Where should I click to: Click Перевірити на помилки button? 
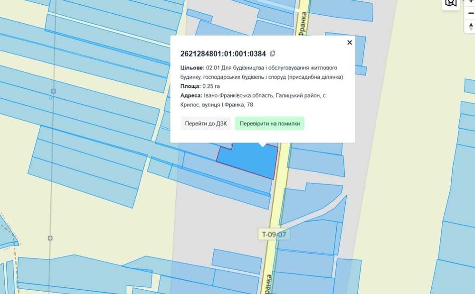[270, 123]
